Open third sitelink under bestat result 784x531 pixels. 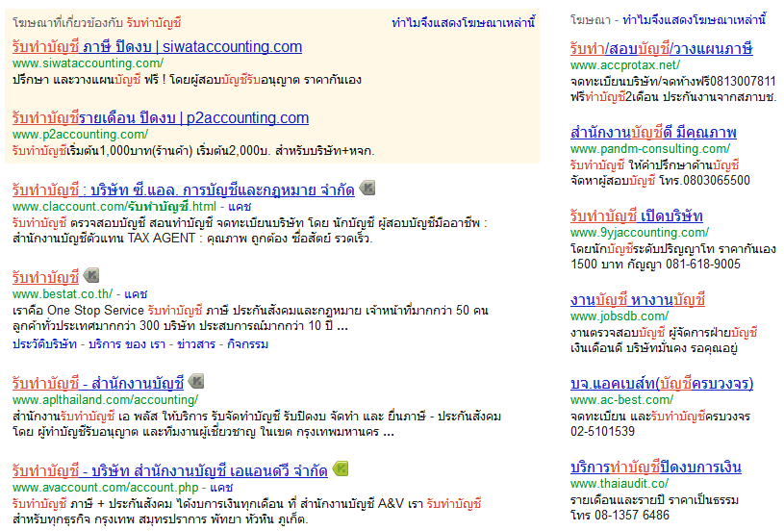tap(196, 344)
